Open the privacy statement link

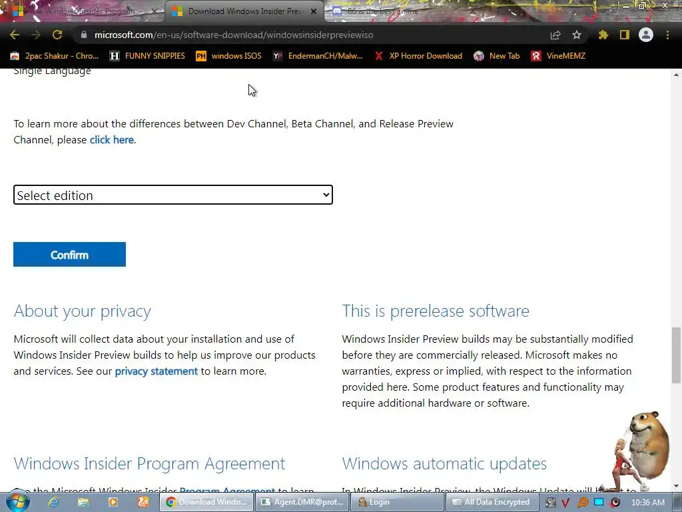(x=156, y=371)
